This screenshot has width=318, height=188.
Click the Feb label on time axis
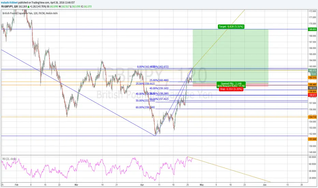17,185
